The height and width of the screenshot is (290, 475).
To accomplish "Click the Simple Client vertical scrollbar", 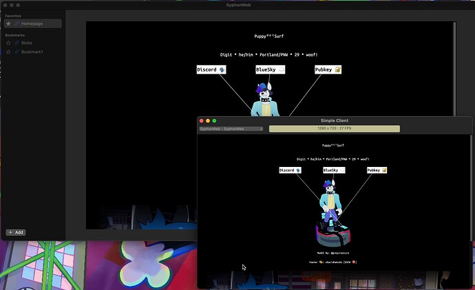I will point(471,188).
